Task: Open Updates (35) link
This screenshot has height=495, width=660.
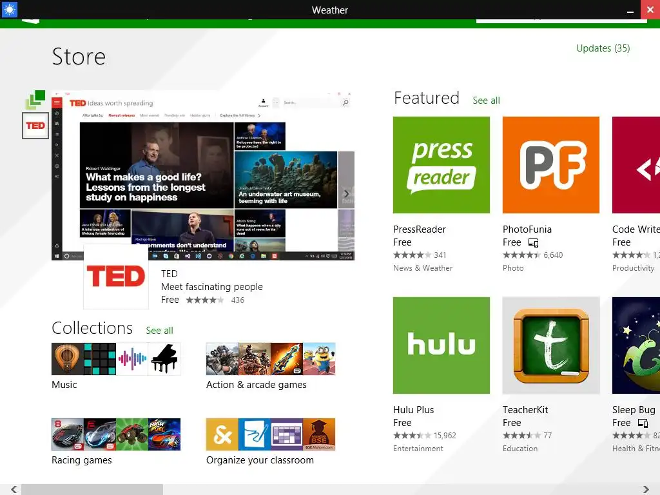Action: click(603, 48)
